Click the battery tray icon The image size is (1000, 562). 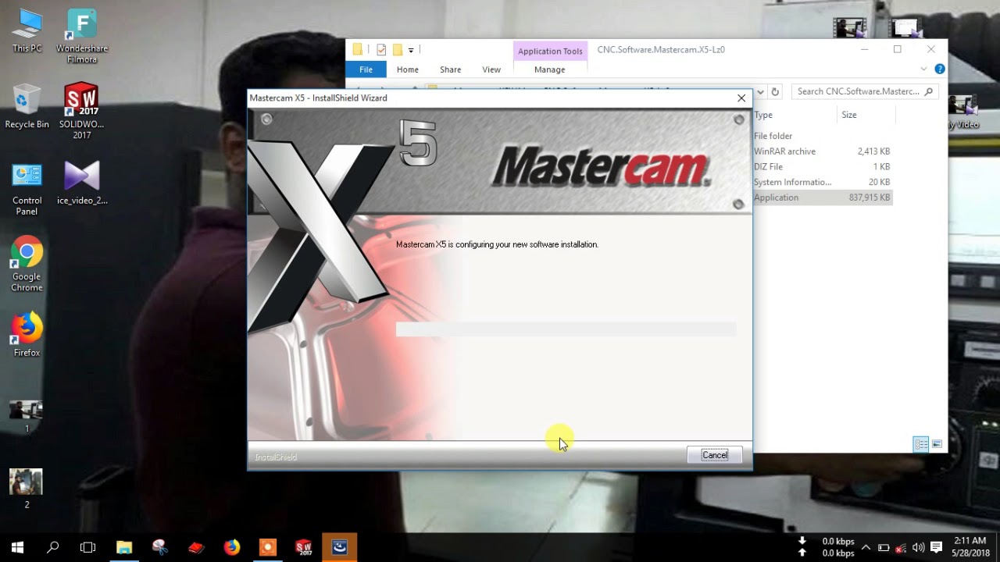(x=884, y=547)
